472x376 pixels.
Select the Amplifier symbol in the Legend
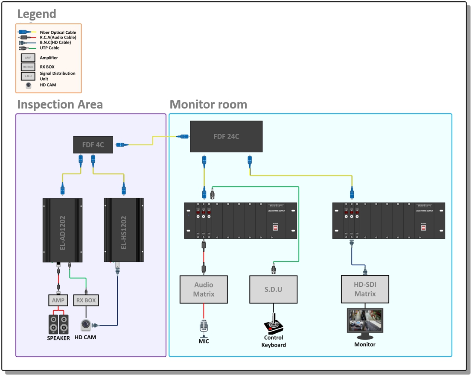click(x=28, y=58)
